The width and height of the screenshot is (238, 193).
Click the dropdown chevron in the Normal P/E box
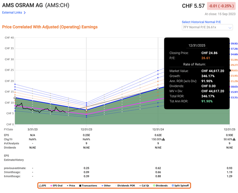(x=230, y=28)
